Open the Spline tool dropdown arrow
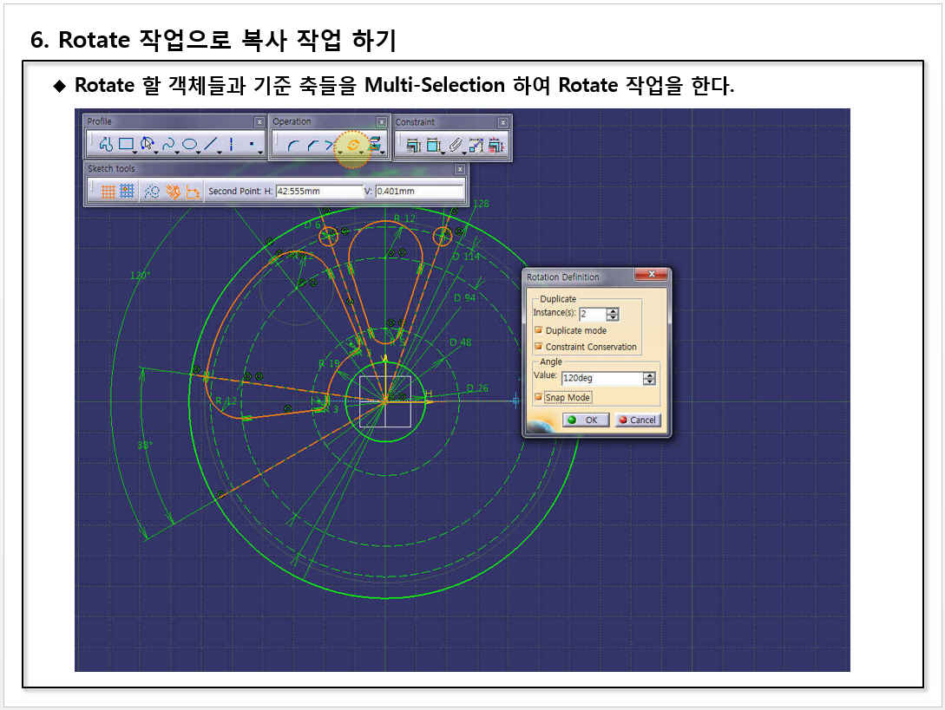 click(178, 152)
